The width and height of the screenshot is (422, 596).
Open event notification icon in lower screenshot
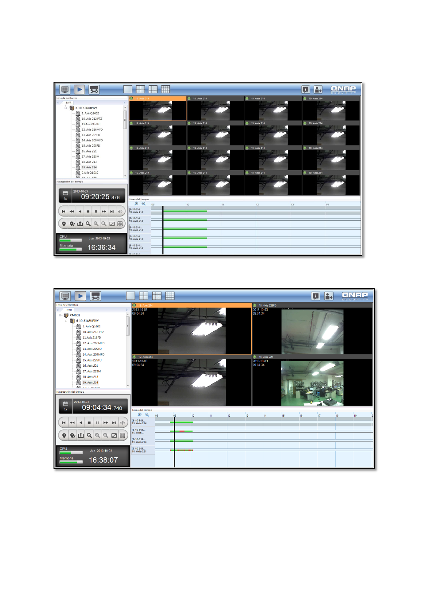(315, 296)
